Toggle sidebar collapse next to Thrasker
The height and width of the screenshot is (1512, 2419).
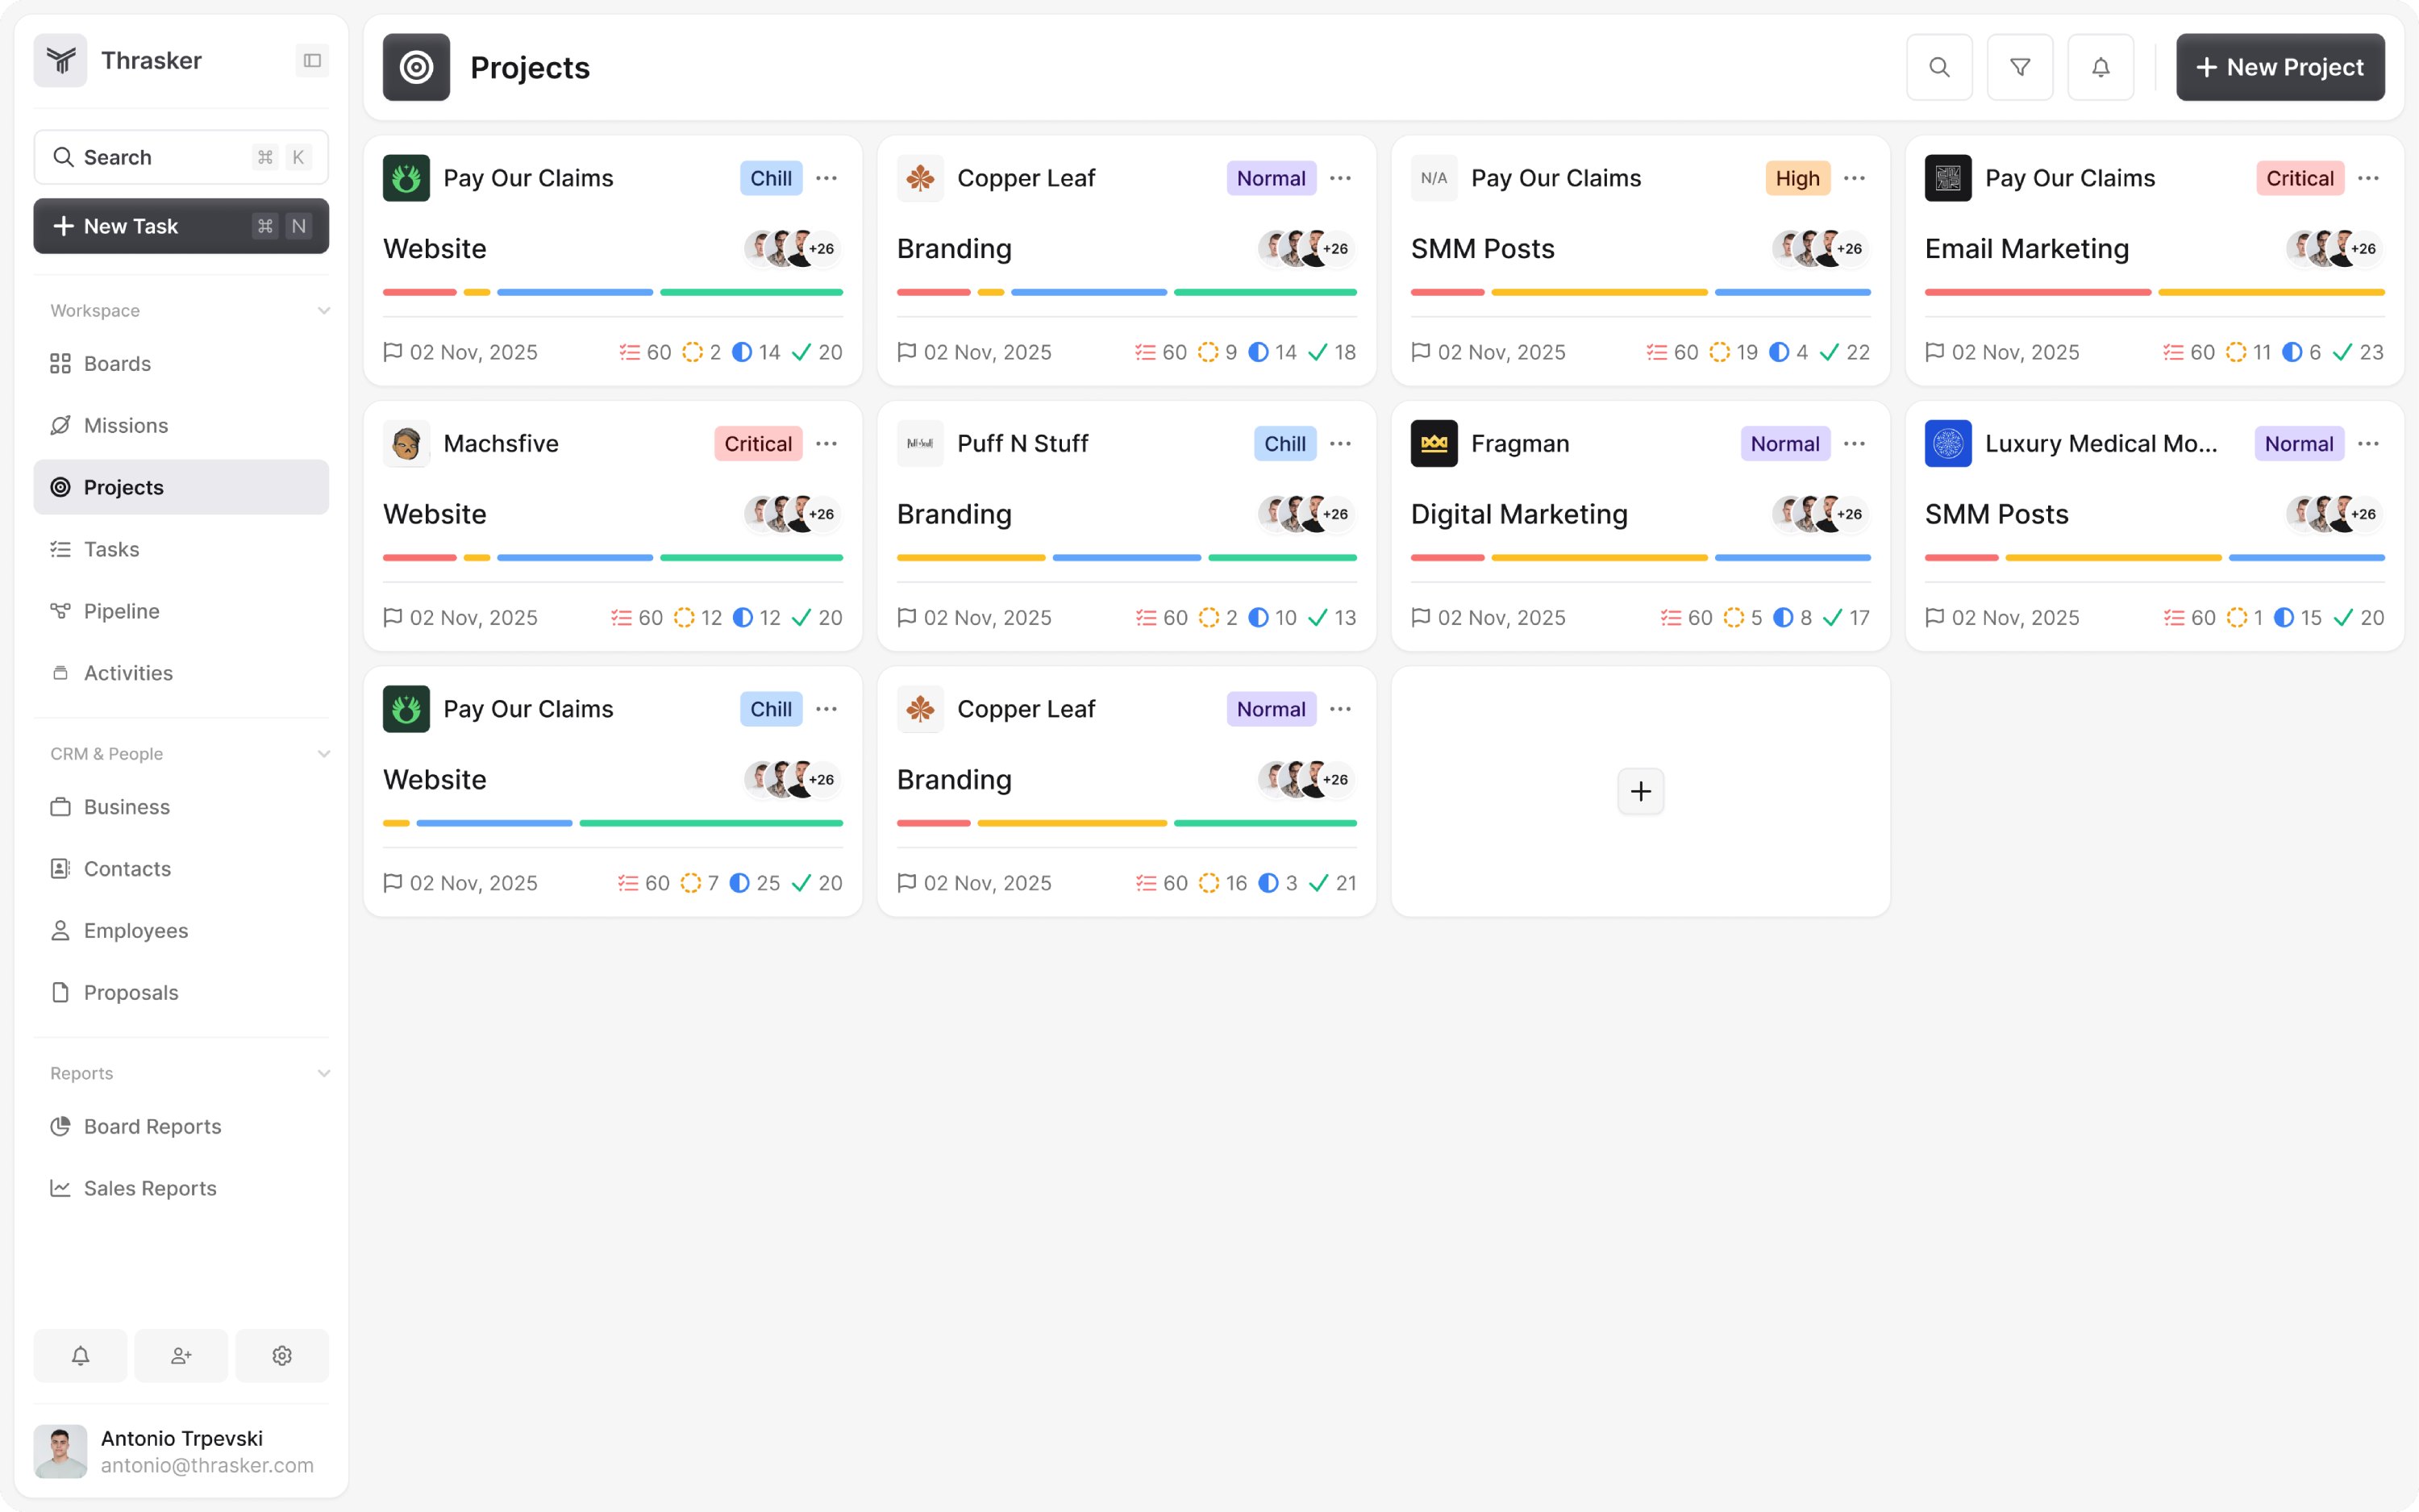pyautogui.click(x=312, y=60)
